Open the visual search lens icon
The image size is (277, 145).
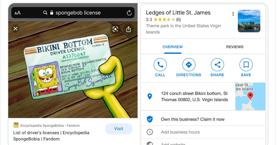pyautogui.click(x=115, y=29)
